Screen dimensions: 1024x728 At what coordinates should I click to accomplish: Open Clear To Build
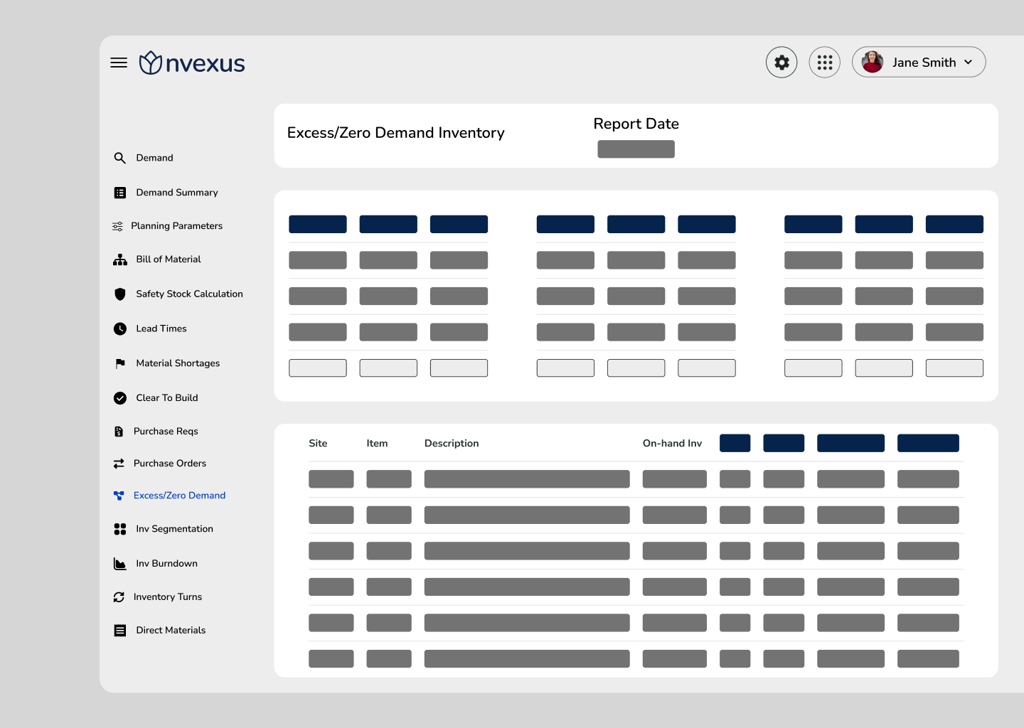(167, 398)
